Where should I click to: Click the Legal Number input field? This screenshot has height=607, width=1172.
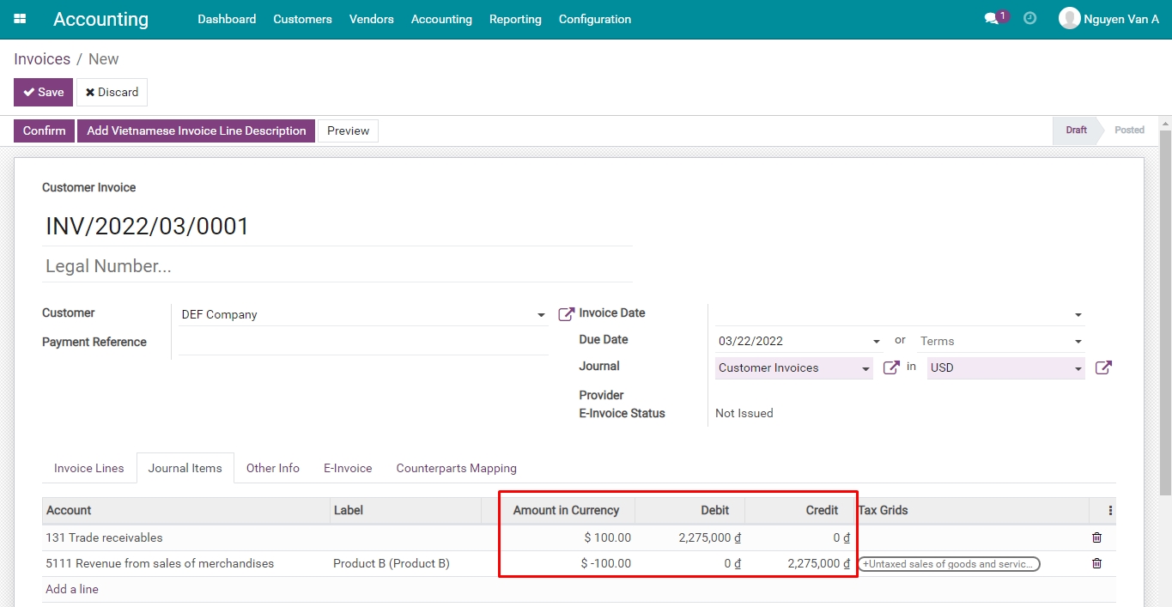tap(258, 266)
